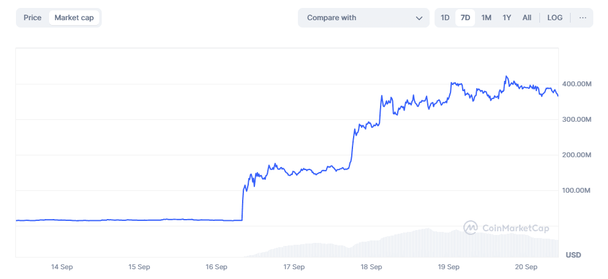
Task: Click the 20 Sep date label
Action: click(x=526, y=267)
